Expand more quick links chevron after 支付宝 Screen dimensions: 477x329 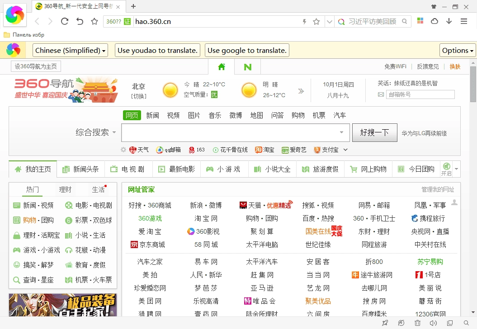(x=345, y=150)
